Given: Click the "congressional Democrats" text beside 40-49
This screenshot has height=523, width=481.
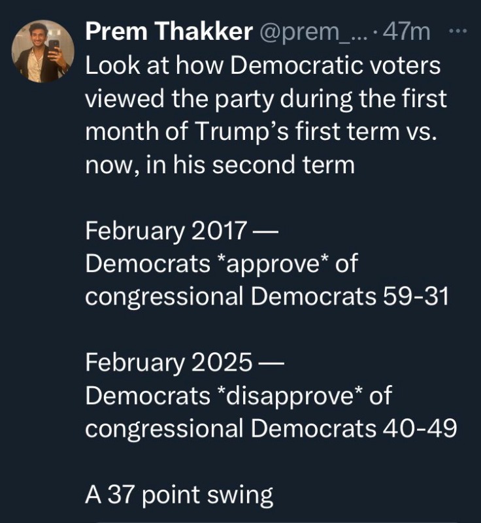Looking at the screenshot, I should click(229, 428).
